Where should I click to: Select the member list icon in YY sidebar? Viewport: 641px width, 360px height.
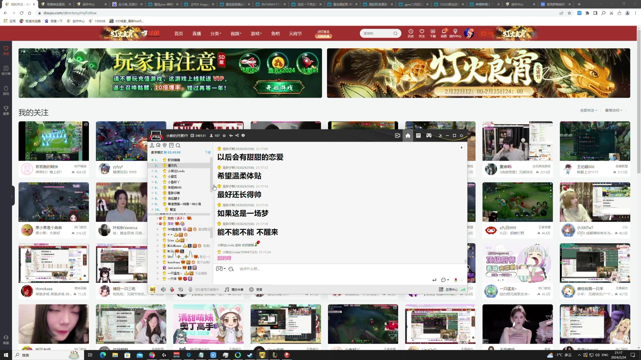(x=152, y=145)
